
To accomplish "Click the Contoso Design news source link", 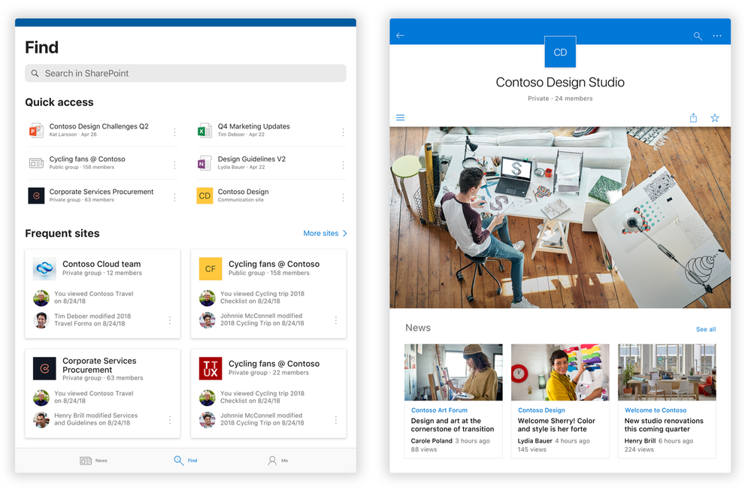I will (x=541, y=410).
